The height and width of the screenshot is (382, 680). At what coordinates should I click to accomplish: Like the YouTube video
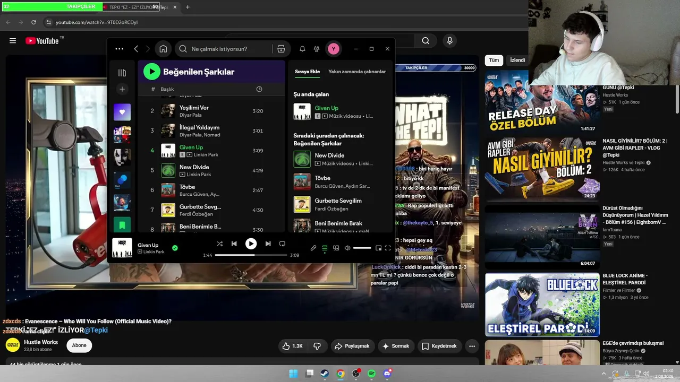click(x=293, y=346)
